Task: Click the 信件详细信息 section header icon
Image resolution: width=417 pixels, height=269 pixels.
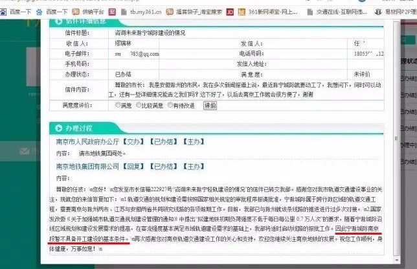Action: [x=58, y=21]
